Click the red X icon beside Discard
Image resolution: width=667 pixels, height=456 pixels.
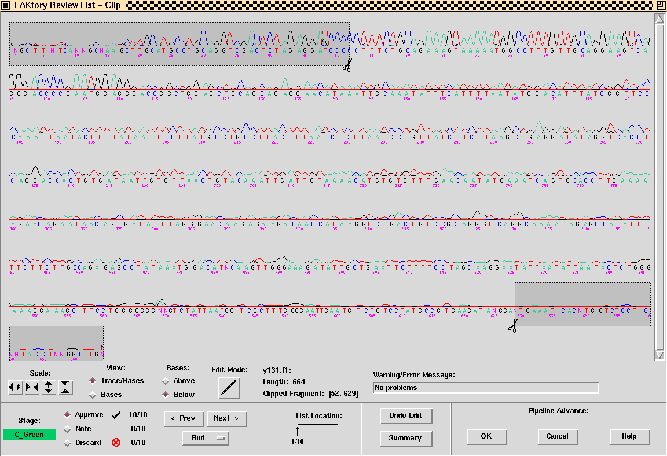click(116, 442)
